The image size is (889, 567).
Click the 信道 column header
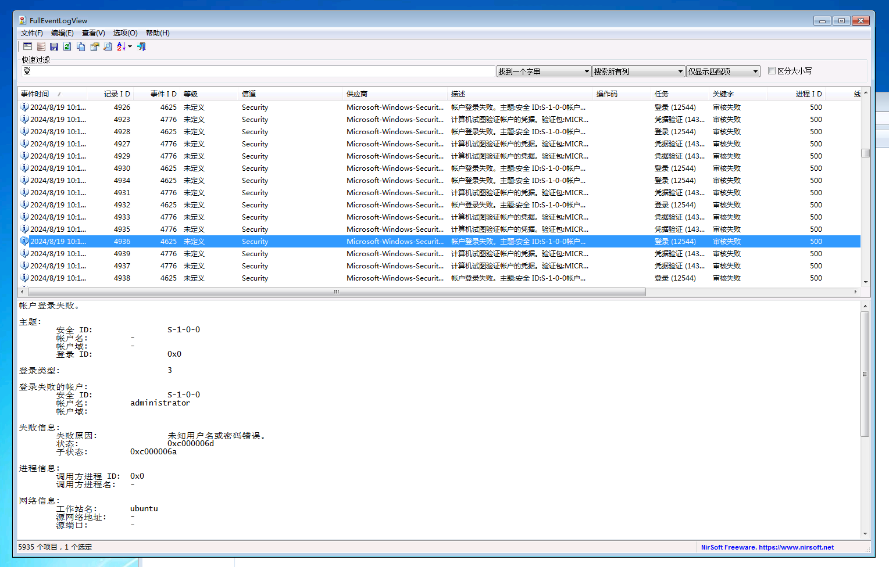(291, 94)
